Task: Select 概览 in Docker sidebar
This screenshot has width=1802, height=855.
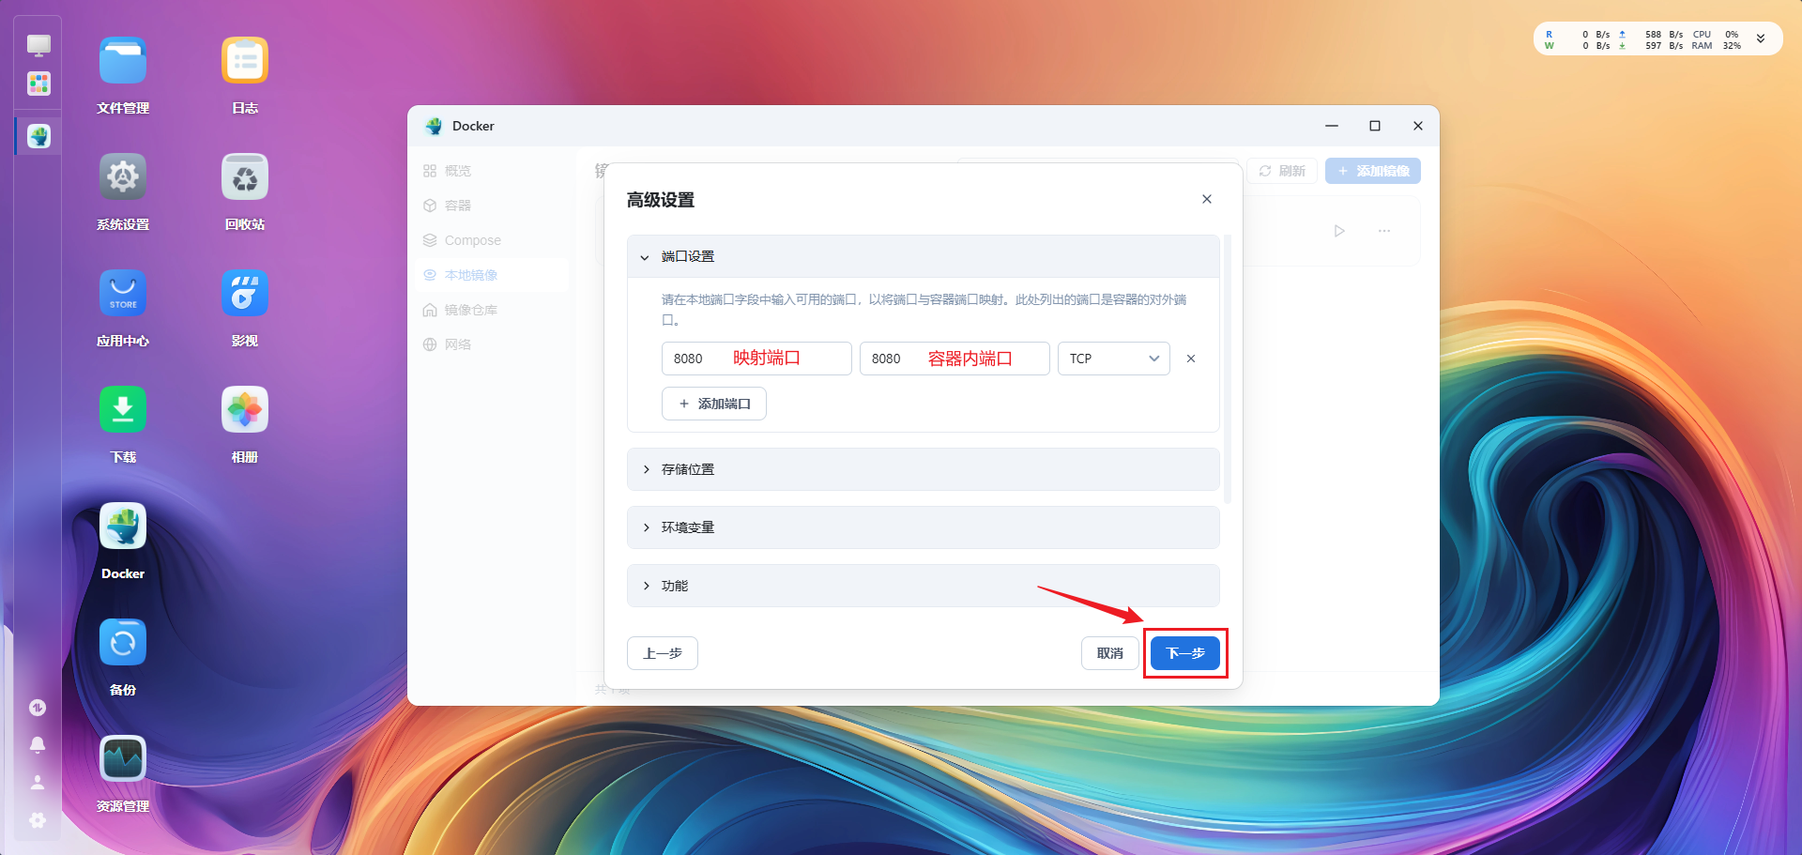Action: pyautogui.click(x=493, y=171)
